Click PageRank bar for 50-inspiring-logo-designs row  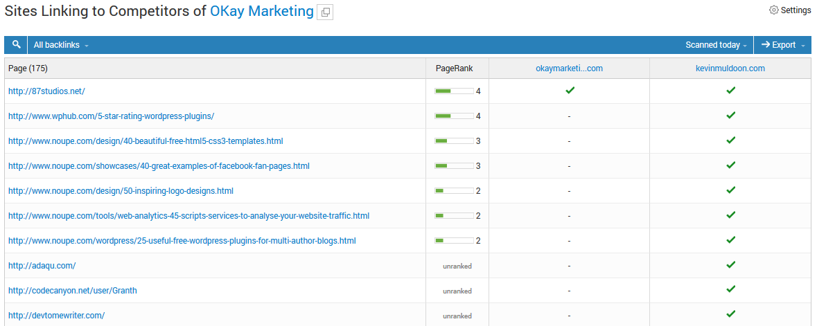[454, 191]
